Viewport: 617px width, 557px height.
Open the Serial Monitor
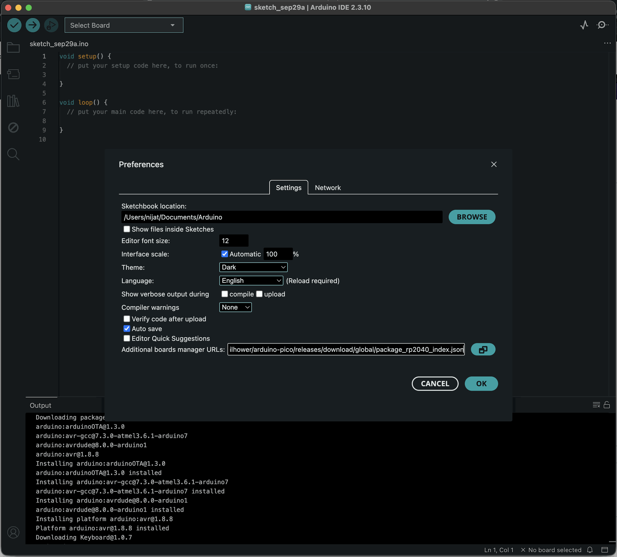[602, 25]
